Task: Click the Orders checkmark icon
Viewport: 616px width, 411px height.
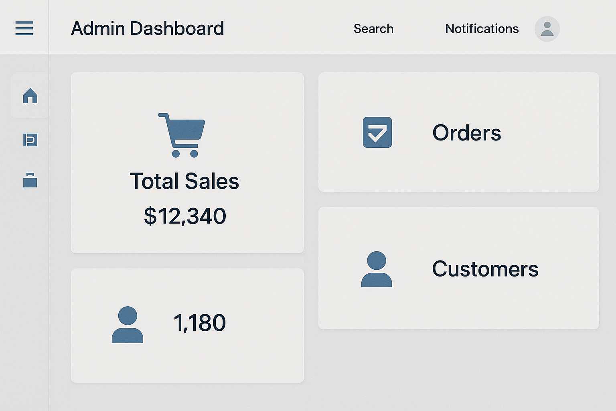Action: point(377,132)
